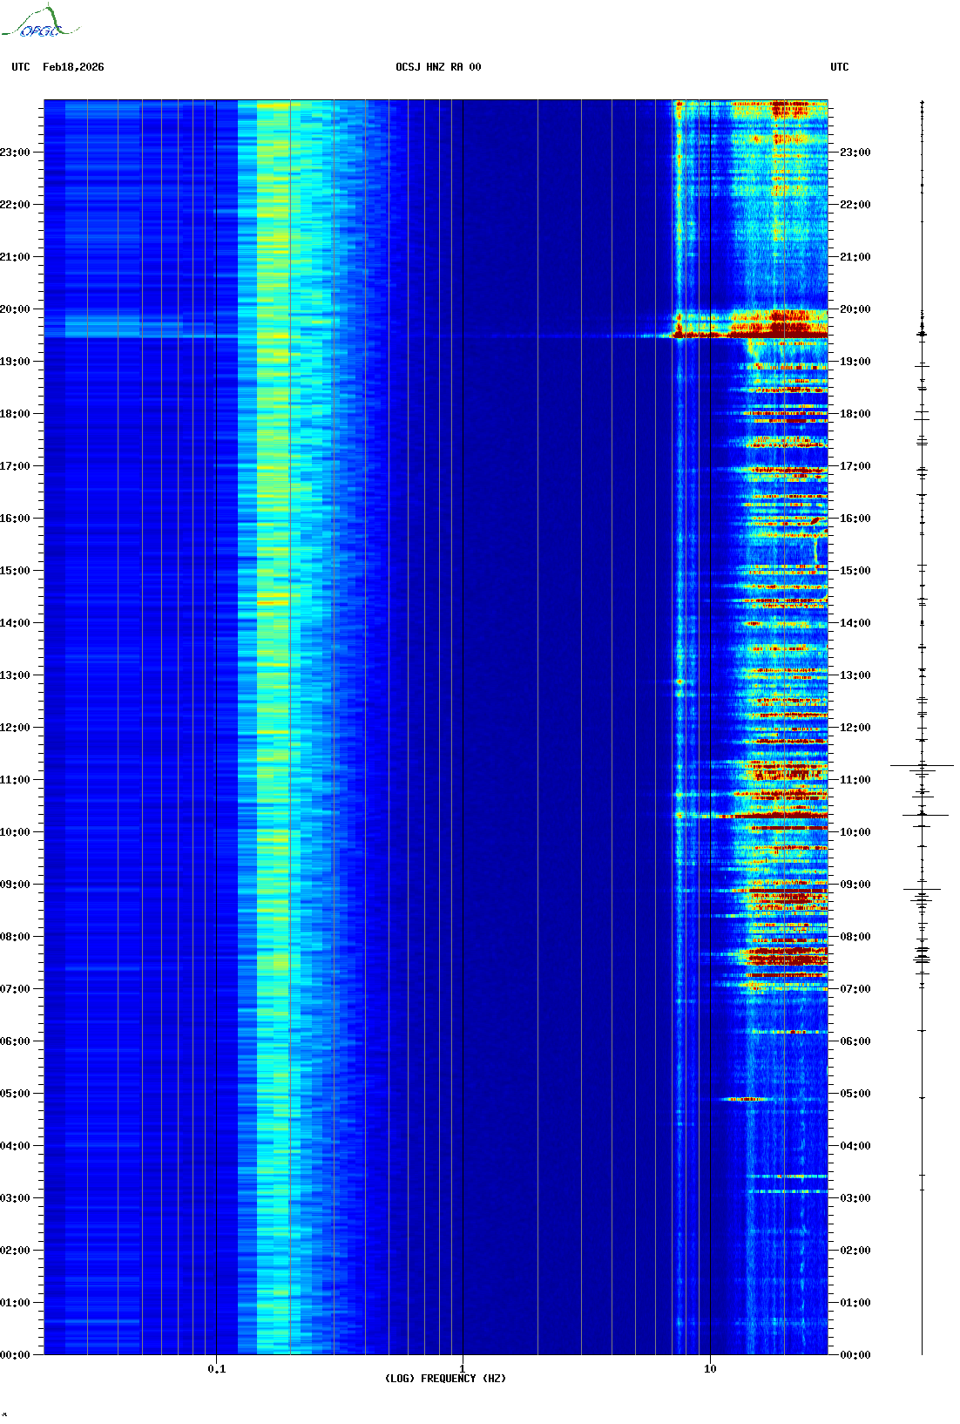Click the 05:00 label on the left time axis
The height and width of the screenshot is (1424, 960).
click(15, 1094)
